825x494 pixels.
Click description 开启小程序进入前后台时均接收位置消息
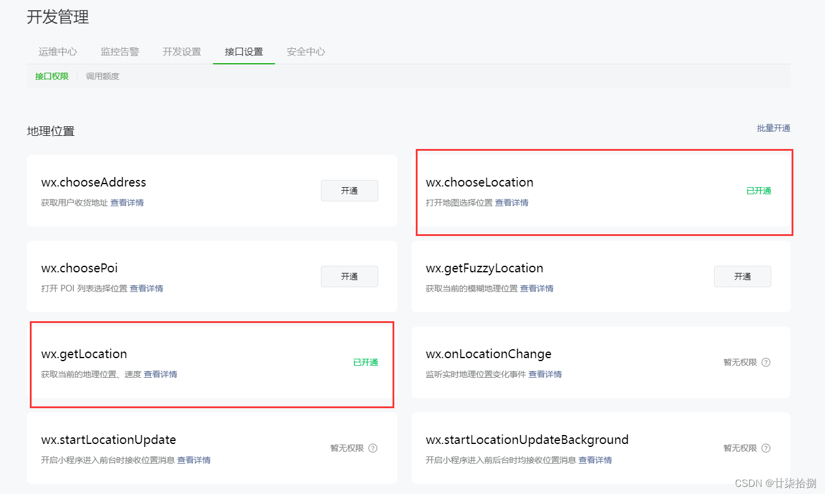tap(501, 460)
